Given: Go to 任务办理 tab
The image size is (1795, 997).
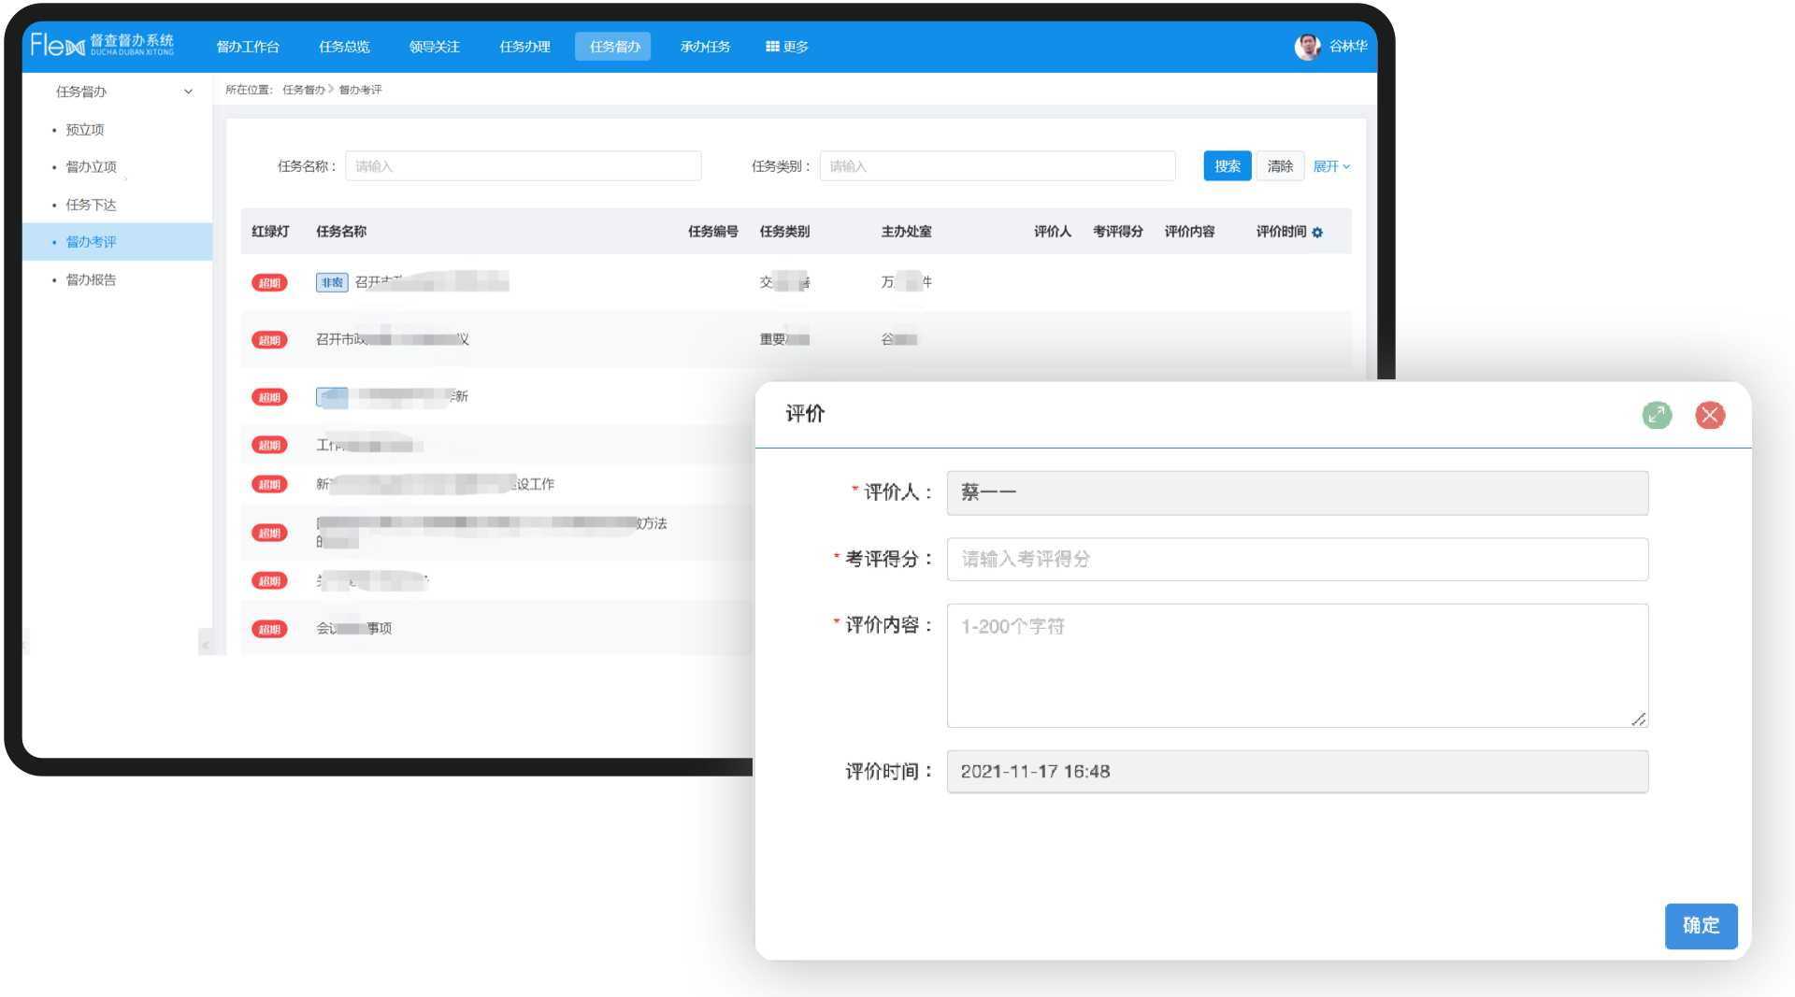Looking at the screenshot, I should coord(524,47).
